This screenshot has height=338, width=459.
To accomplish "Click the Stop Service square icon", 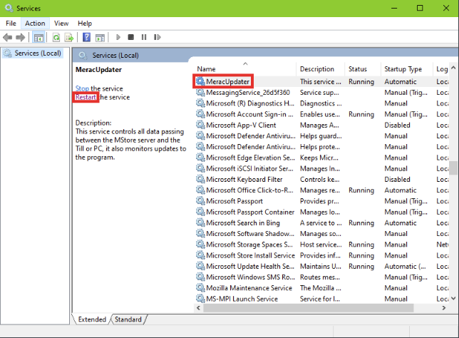I will [x=131, y=37].
